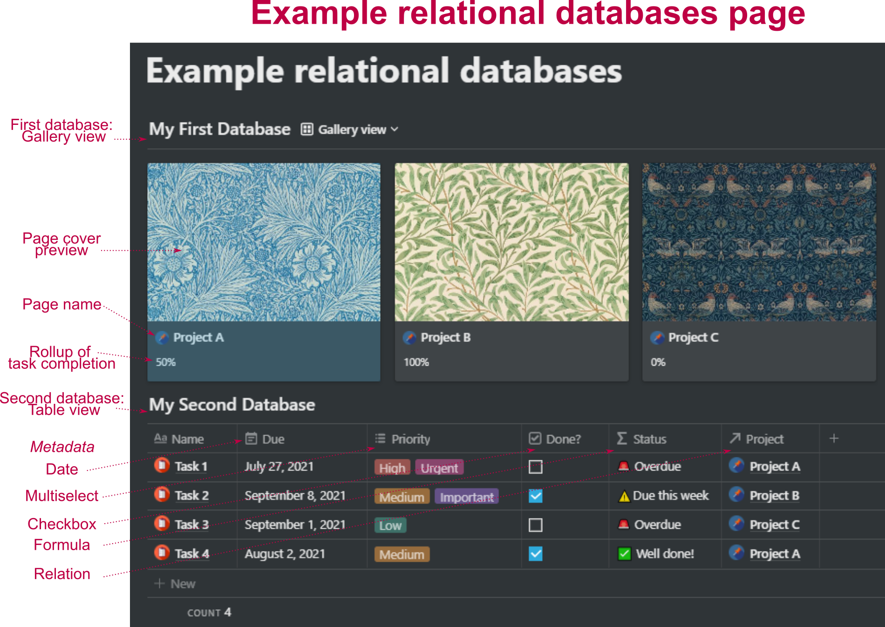Click the Project relation arrow icon
This screenshot has height=627, width=885.
coord(735,438)
